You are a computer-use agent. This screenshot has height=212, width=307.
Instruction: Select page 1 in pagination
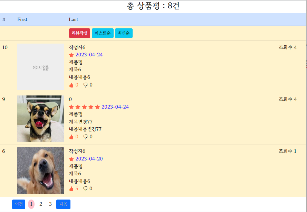(x=31, y=204)
